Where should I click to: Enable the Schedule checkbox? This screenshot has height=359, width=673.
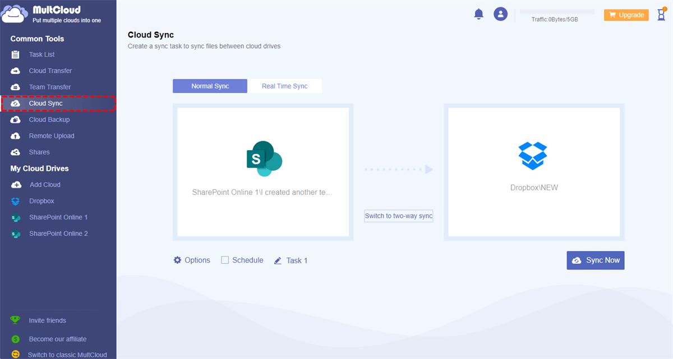(225, 260)
